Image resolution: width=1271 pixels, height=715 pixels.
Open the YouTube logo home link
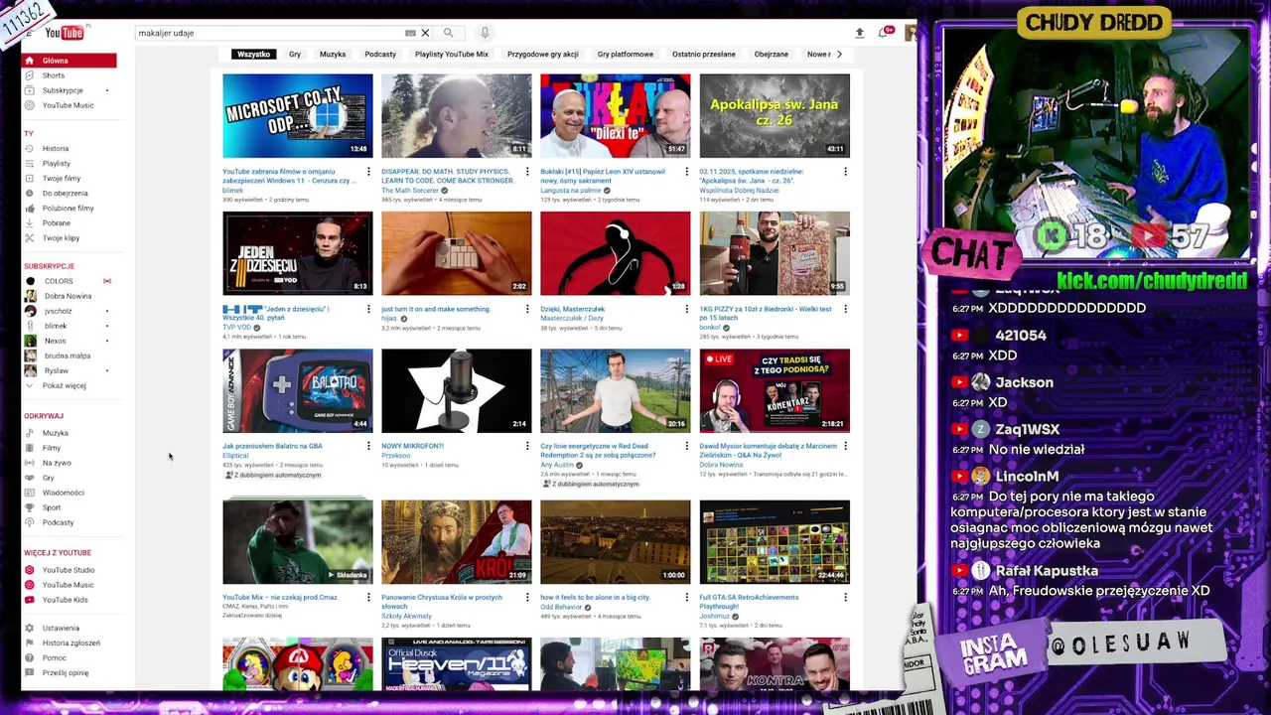point(65,33)
